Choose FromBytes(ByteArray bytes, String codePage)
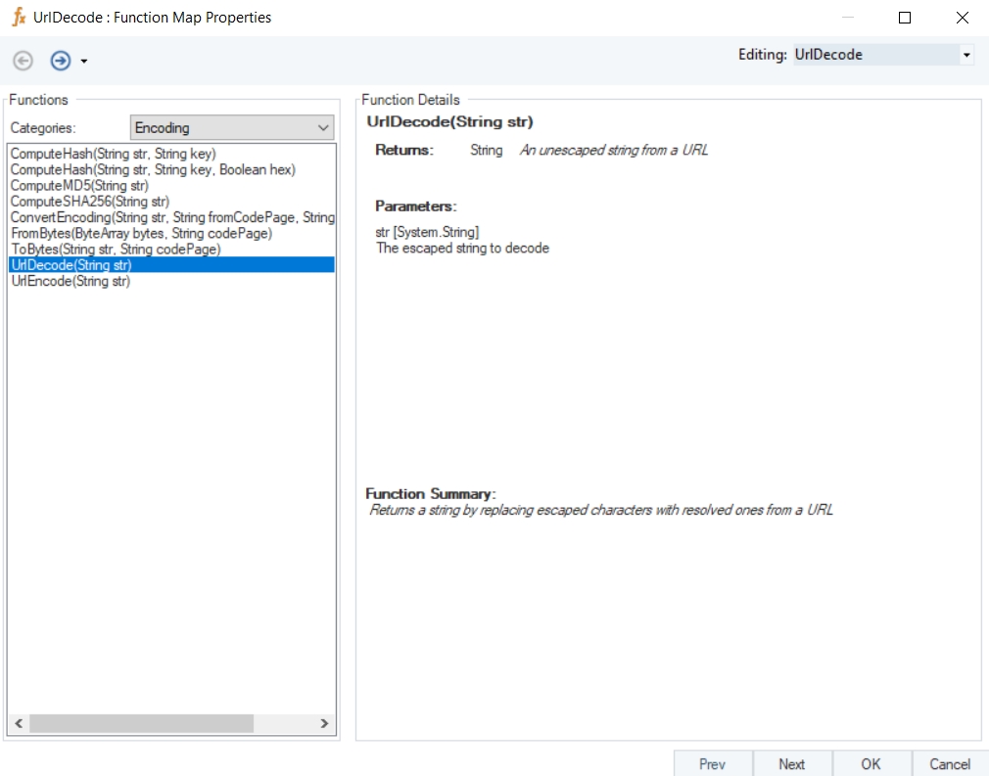989x776 pixels. click(x=141, y=233)
